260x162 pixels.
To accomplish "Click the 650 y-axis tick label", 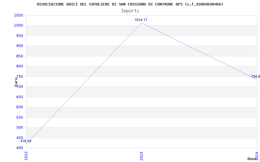I will (19, 97).
